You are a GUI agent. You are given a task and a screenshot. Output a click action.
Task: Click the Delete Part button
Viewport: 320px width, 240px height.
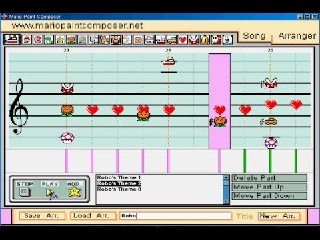[x=269, y=178]
